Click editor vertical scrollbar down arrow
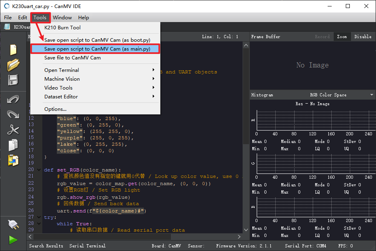This screenshot has height=251, width=376. (246, 230)
